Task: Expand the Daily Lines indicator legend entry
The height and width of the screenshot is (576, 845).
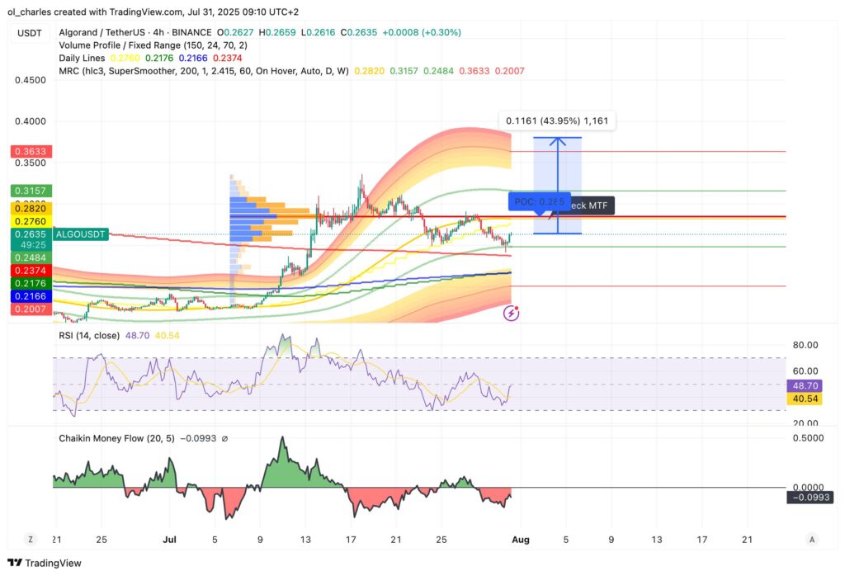Action: click(82, 58)
